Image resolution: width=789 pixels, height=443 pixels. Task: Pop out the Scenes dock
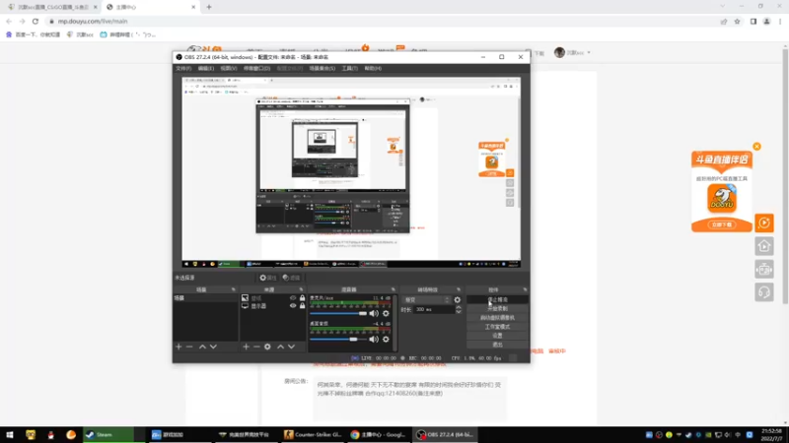(234, 289)
